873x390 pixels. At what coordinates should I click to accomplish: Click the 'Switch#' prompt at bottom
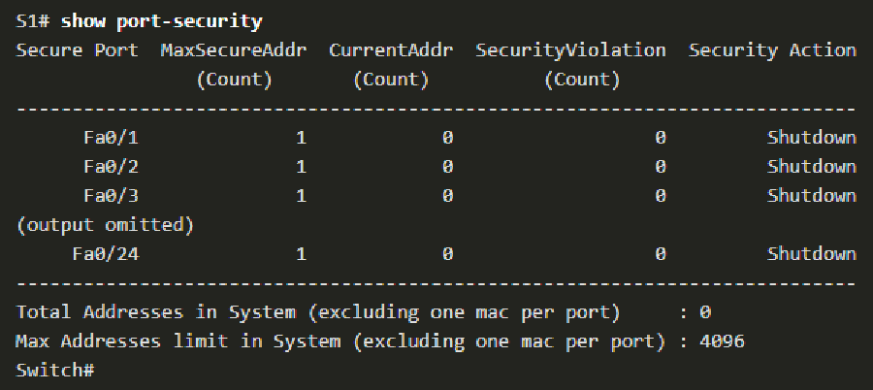coord(55,371)
